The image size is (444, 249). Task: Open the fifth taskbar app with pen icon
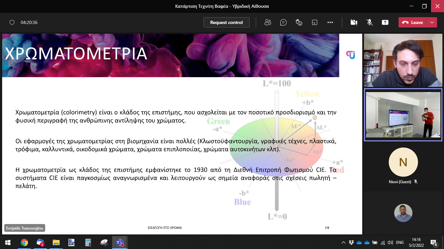(72, 242)
